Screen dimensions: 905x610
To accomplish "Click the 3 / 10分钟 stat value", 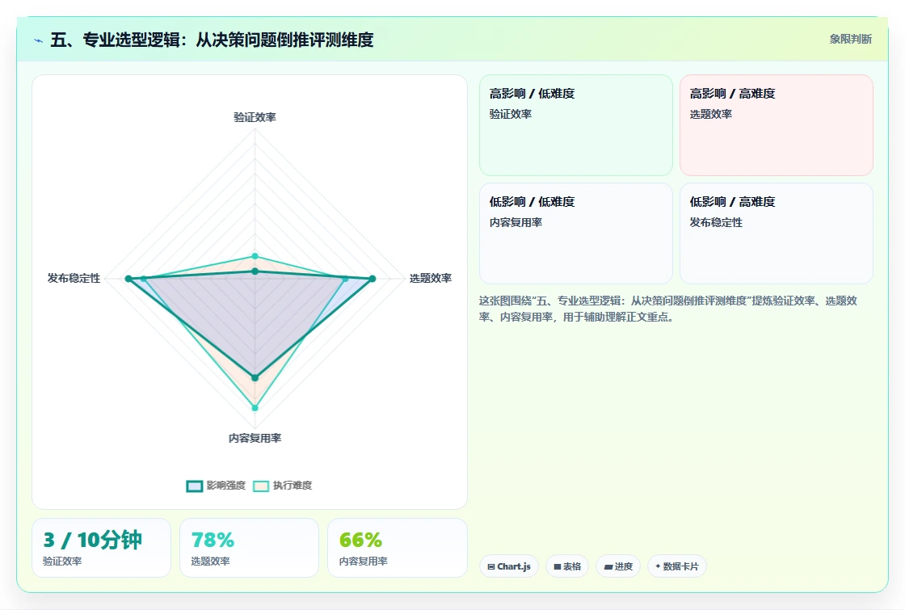I will pyautogui.click(x=92, y=540).
